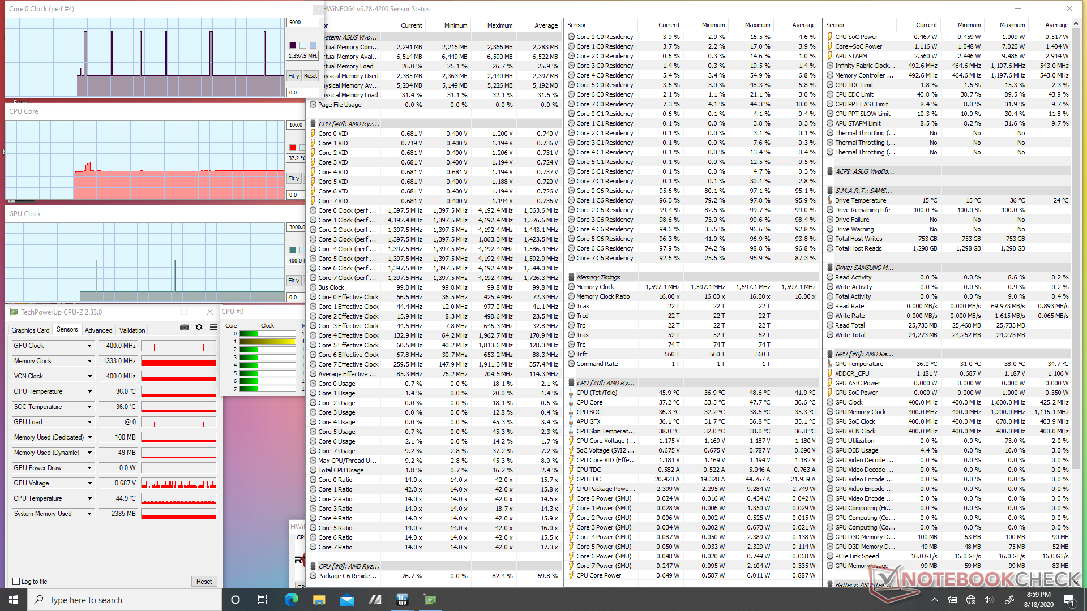Screen dimensions: 1087x611
Task: Take a GPU-Z screenshot with the camera icon
Action: coord(185,327)
